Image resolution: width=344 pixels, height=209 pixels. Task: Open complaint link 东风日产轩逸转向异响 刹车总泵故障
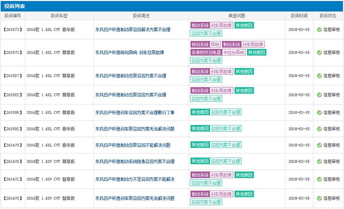tap(129, 52)
